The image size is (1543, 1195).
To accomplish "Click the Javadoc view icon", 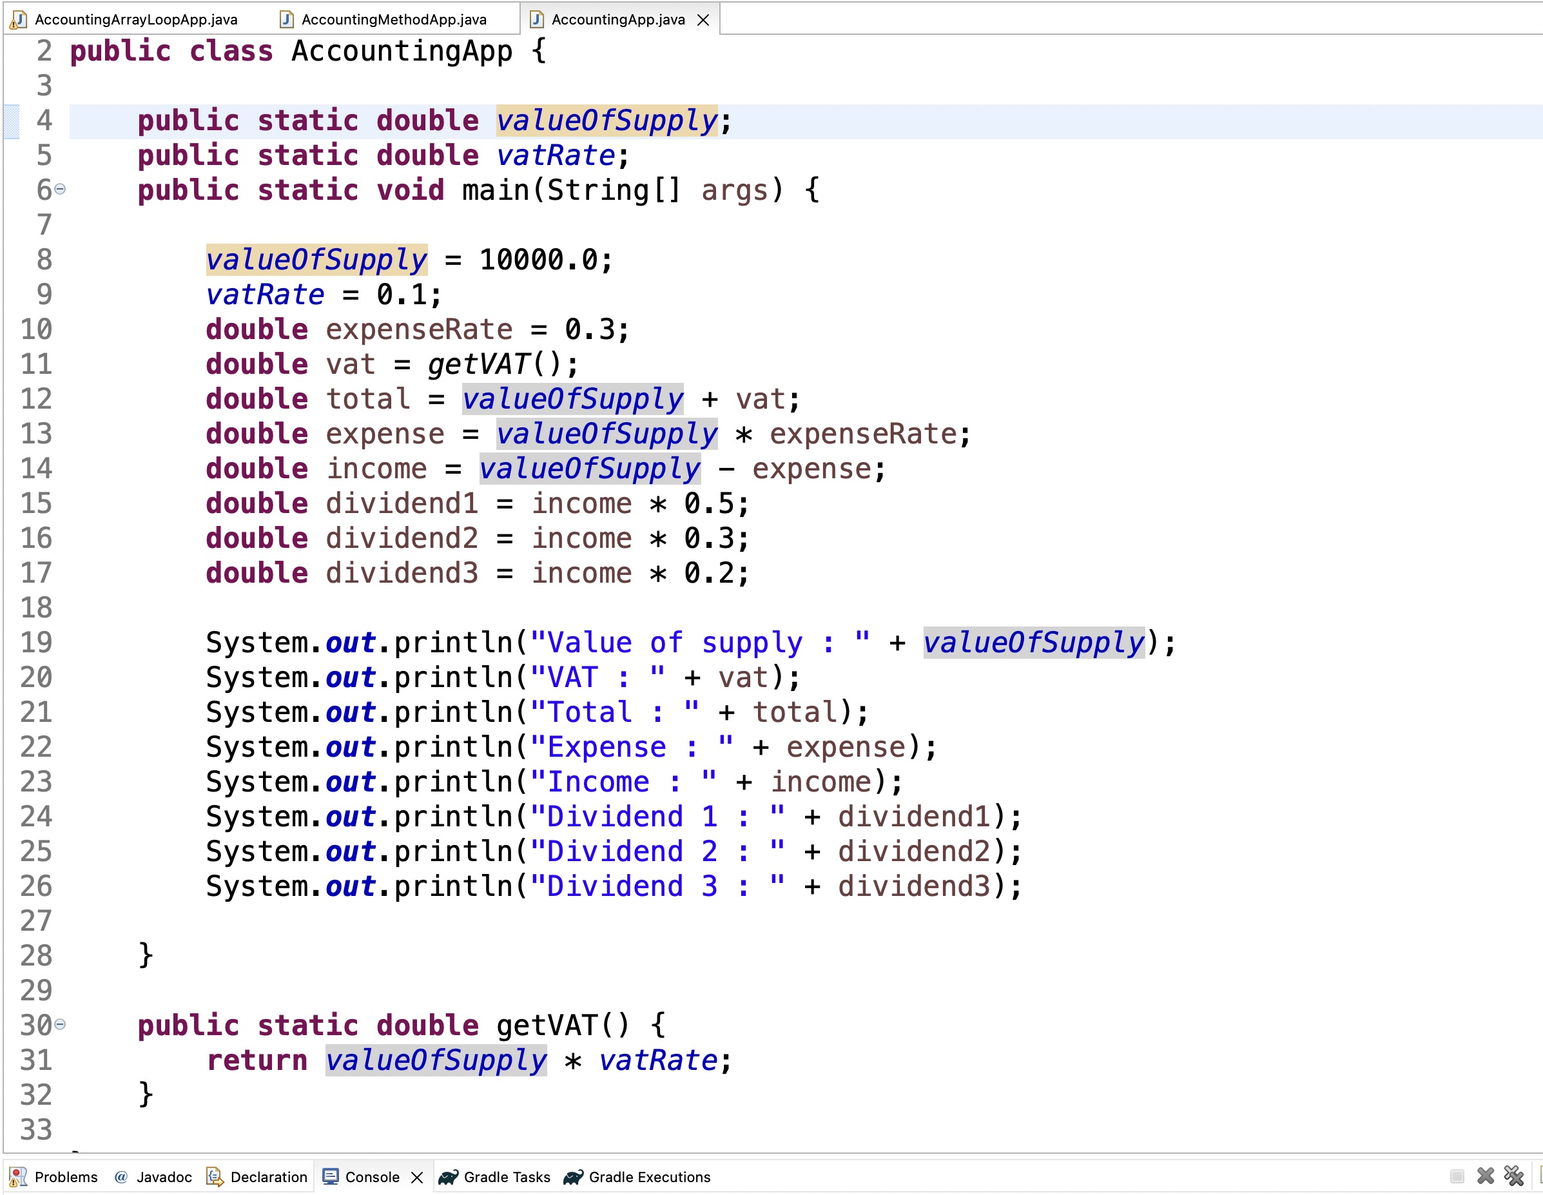I will (121, 1176).
